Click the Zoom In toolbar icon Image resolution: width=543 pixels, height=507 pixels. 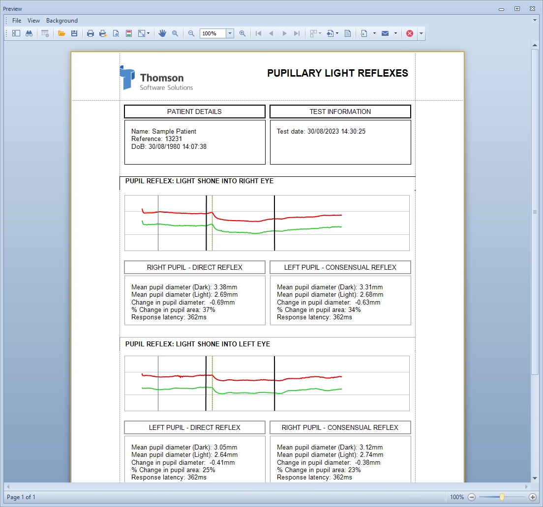(242, 33)
